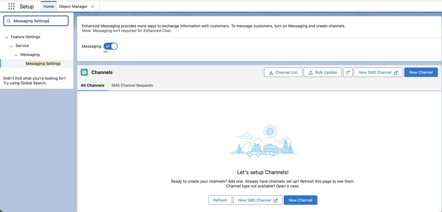
Task: Click the Channels section title
Action: click(102, 73)
